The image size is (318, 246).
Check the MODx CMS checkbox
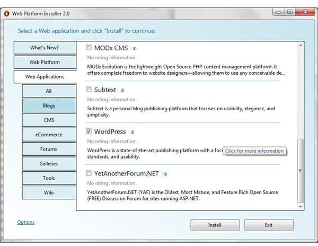(x=89, y=48)
